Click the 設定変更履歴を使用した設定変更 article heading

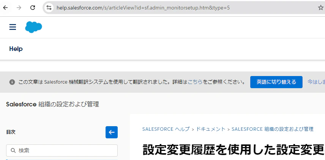pyautogui.click(x=234, y=150)
